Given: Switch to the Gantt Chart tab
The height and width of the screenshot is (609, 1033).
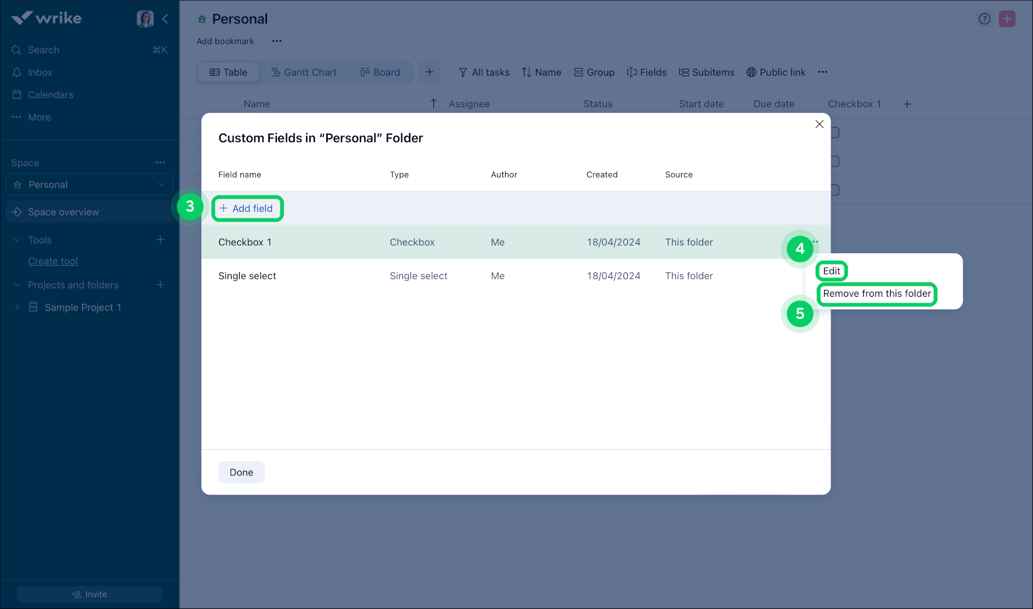Looking at the screenshot, I should [x=304, y=72].
